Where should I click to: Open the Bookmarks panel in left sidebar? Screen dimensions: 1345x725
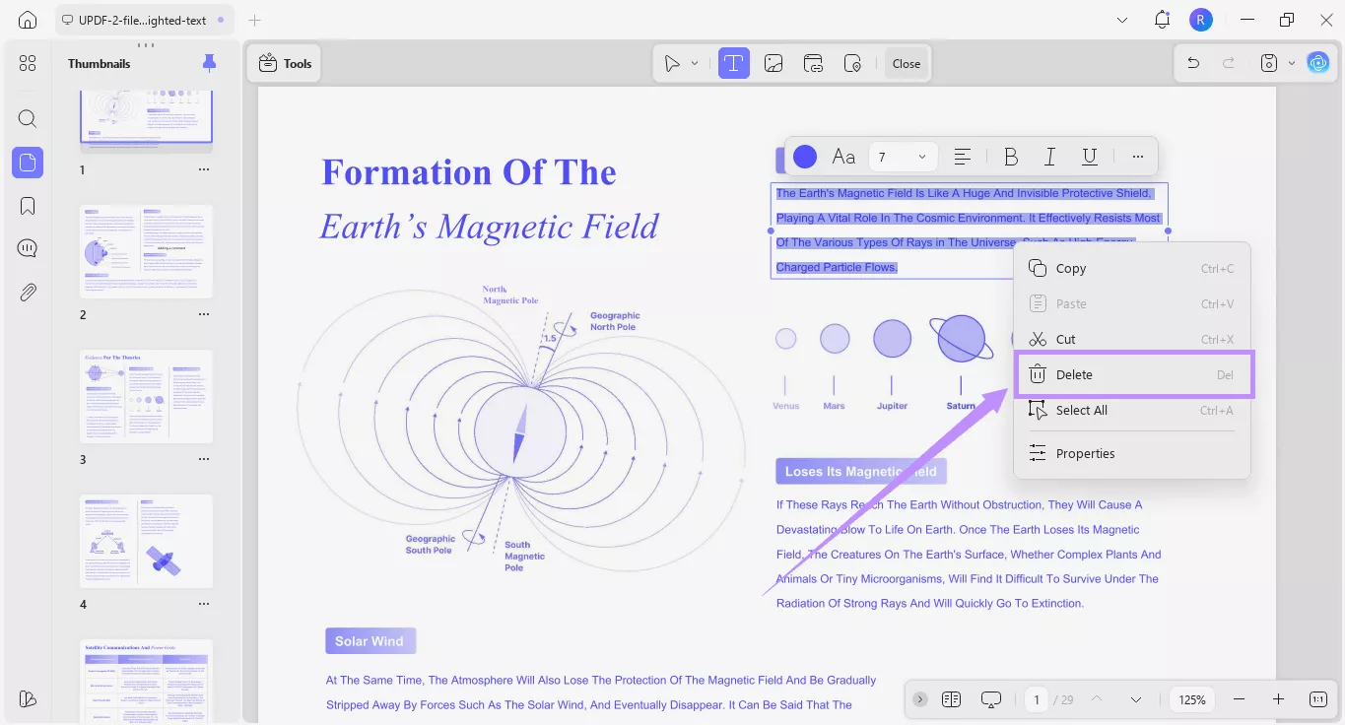pyautogui.click(x=28, y=205)
